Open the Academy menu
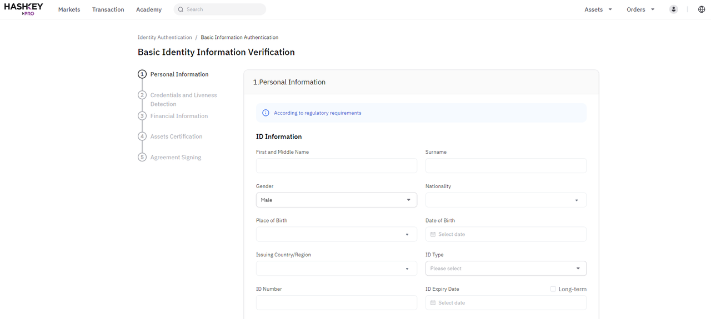Screen dimensions: 711x319 click(x=149, y=9)
